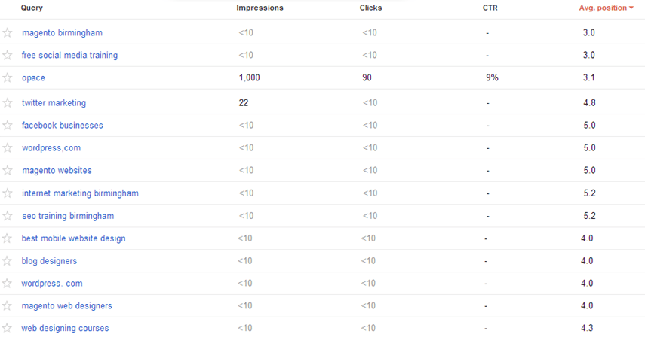The height and width of the screenshot is (337, 645).
Task: Sort table by Clicks header
Action: [371, 8]
